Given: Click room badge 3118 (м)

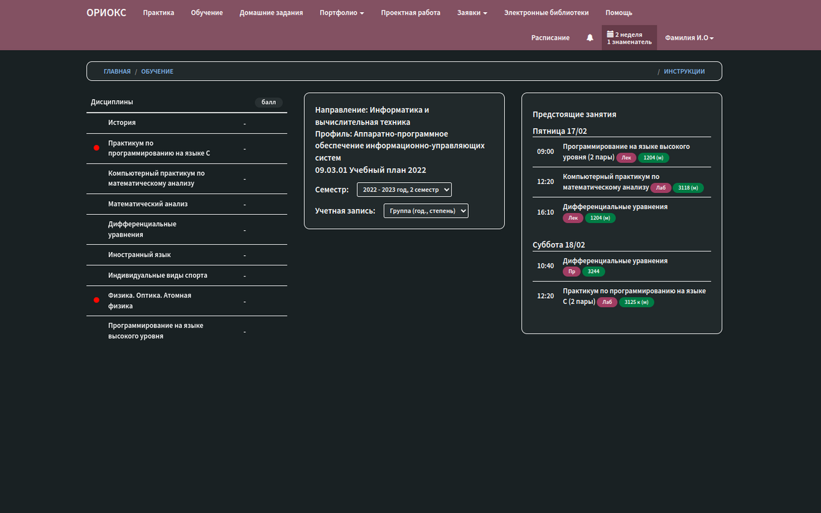Looking at the screenshot, I should [x=688, y=188].
